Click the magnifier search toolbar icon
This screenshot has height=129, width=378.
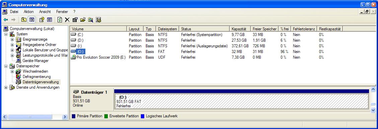coord(90,20)
